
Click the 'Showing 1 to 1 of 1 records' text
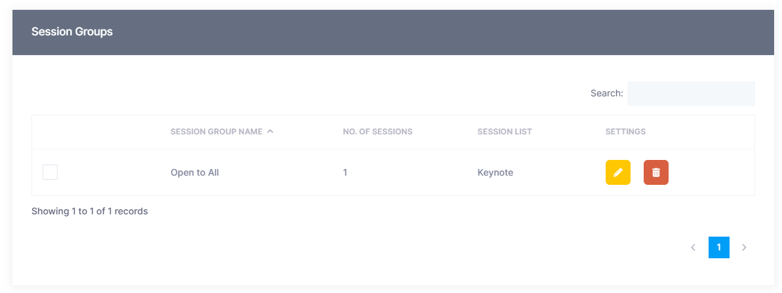[x=90, y=211]
